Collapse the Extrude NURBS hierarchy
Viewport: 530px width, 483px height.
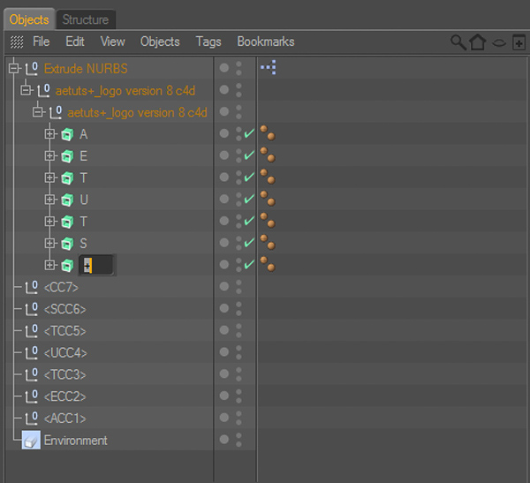(14, 68)
